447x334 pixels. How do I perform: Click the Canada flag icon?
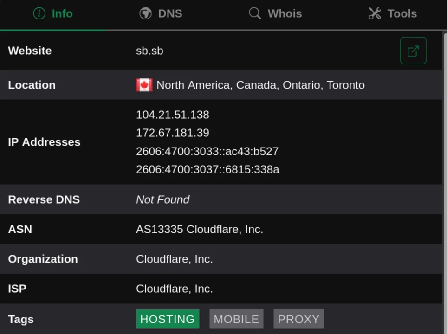pyautogui.click(x=144, y=85)
